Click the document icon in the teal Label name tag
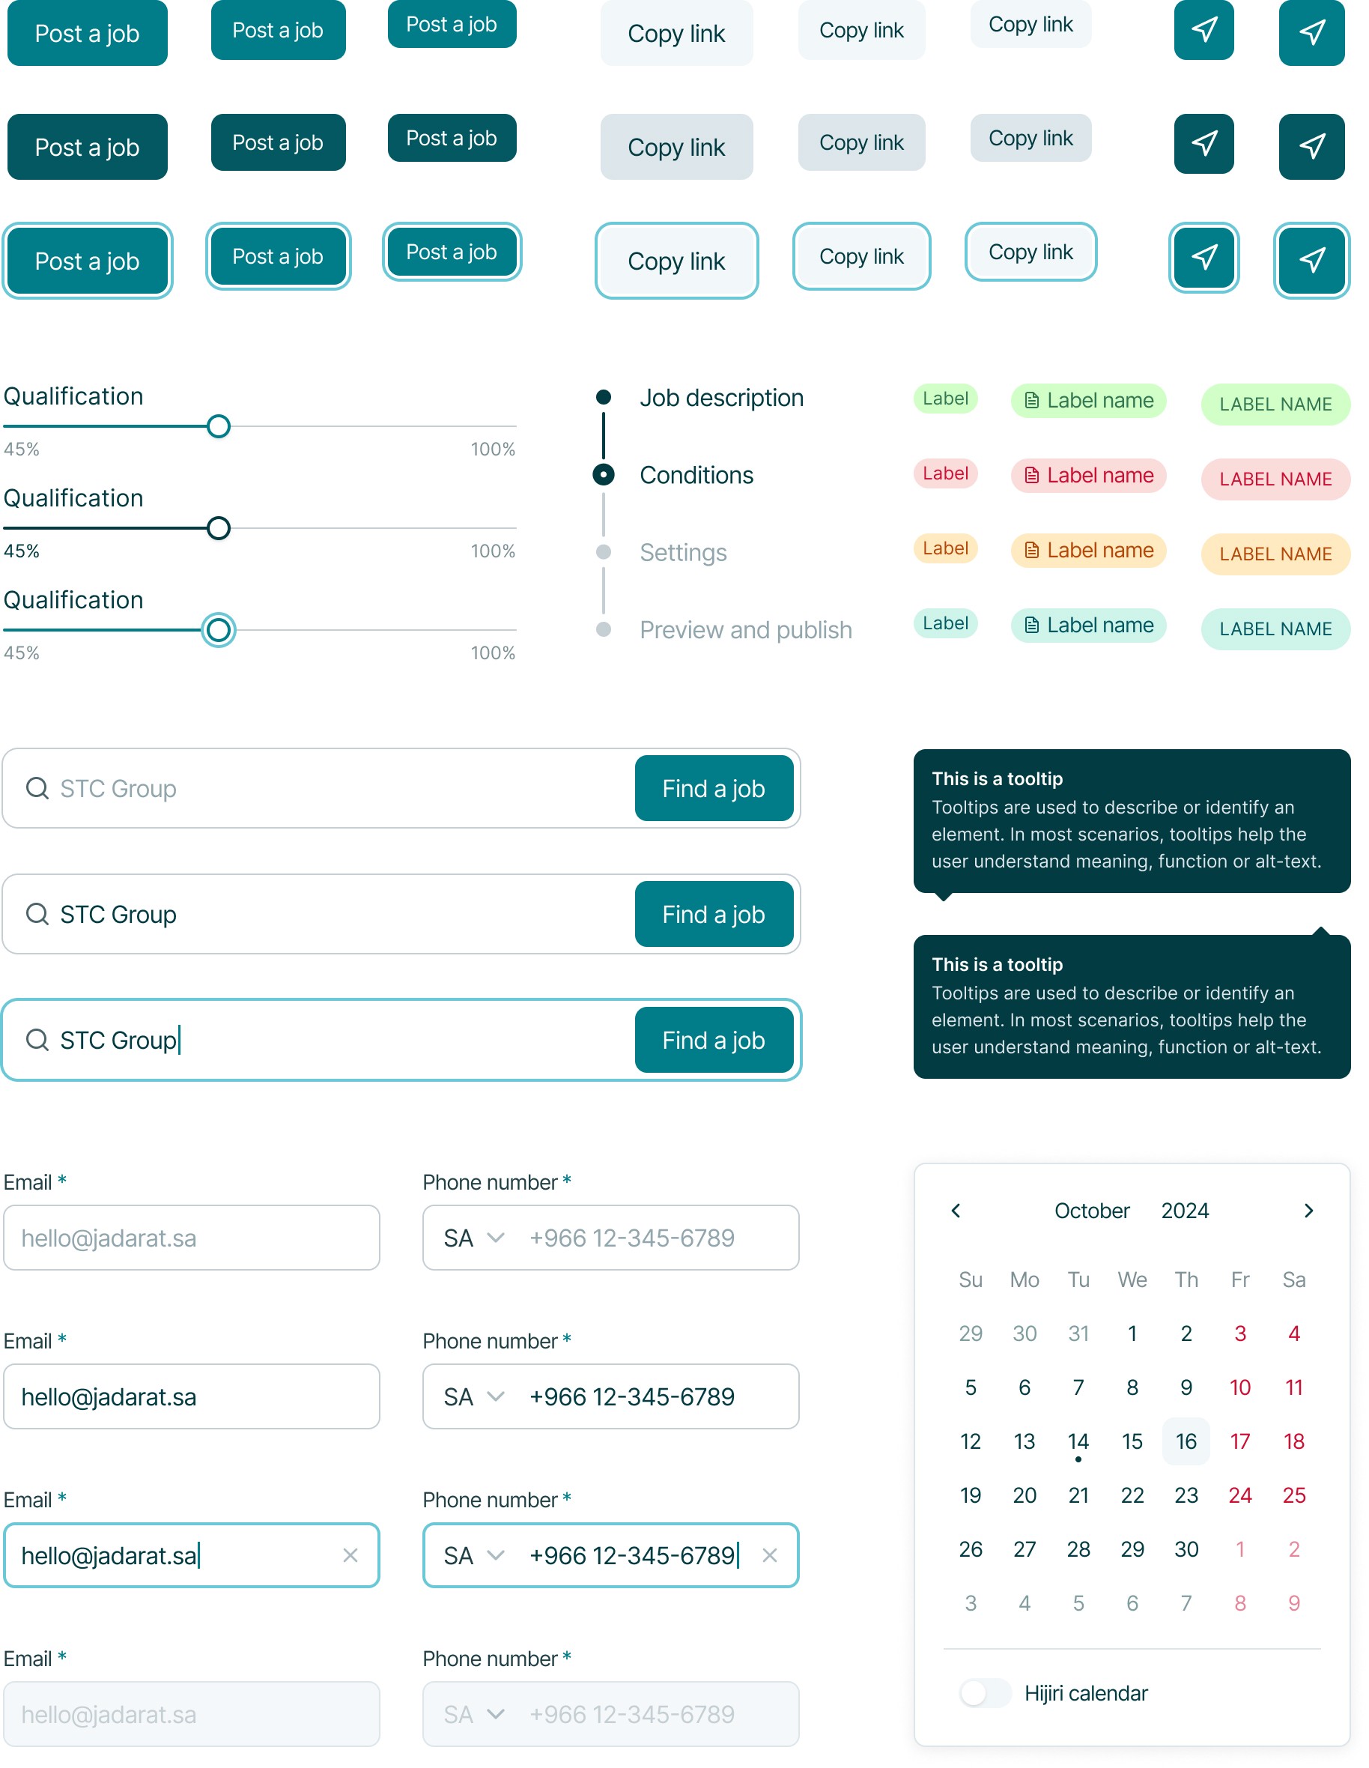Image resolution: width=1369 pixels, height=1768 pixels. (1030, 625)
